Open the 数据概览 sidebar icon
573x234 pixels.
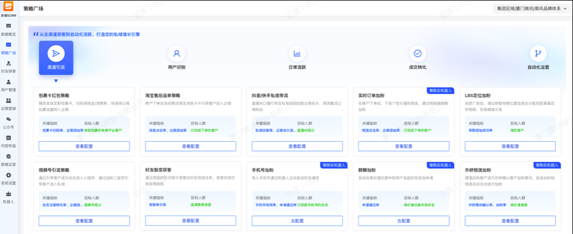pyautogui.click(x=8, y=26)
